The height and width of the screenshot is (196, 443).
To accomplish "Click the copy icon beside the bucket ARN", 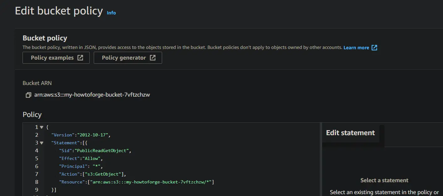I will [x=29, y=95].
